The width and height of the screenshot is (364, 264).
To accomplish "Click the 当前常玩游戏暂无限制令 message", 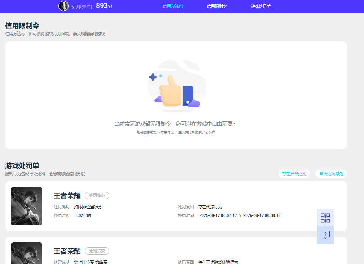I will [175, 124].
